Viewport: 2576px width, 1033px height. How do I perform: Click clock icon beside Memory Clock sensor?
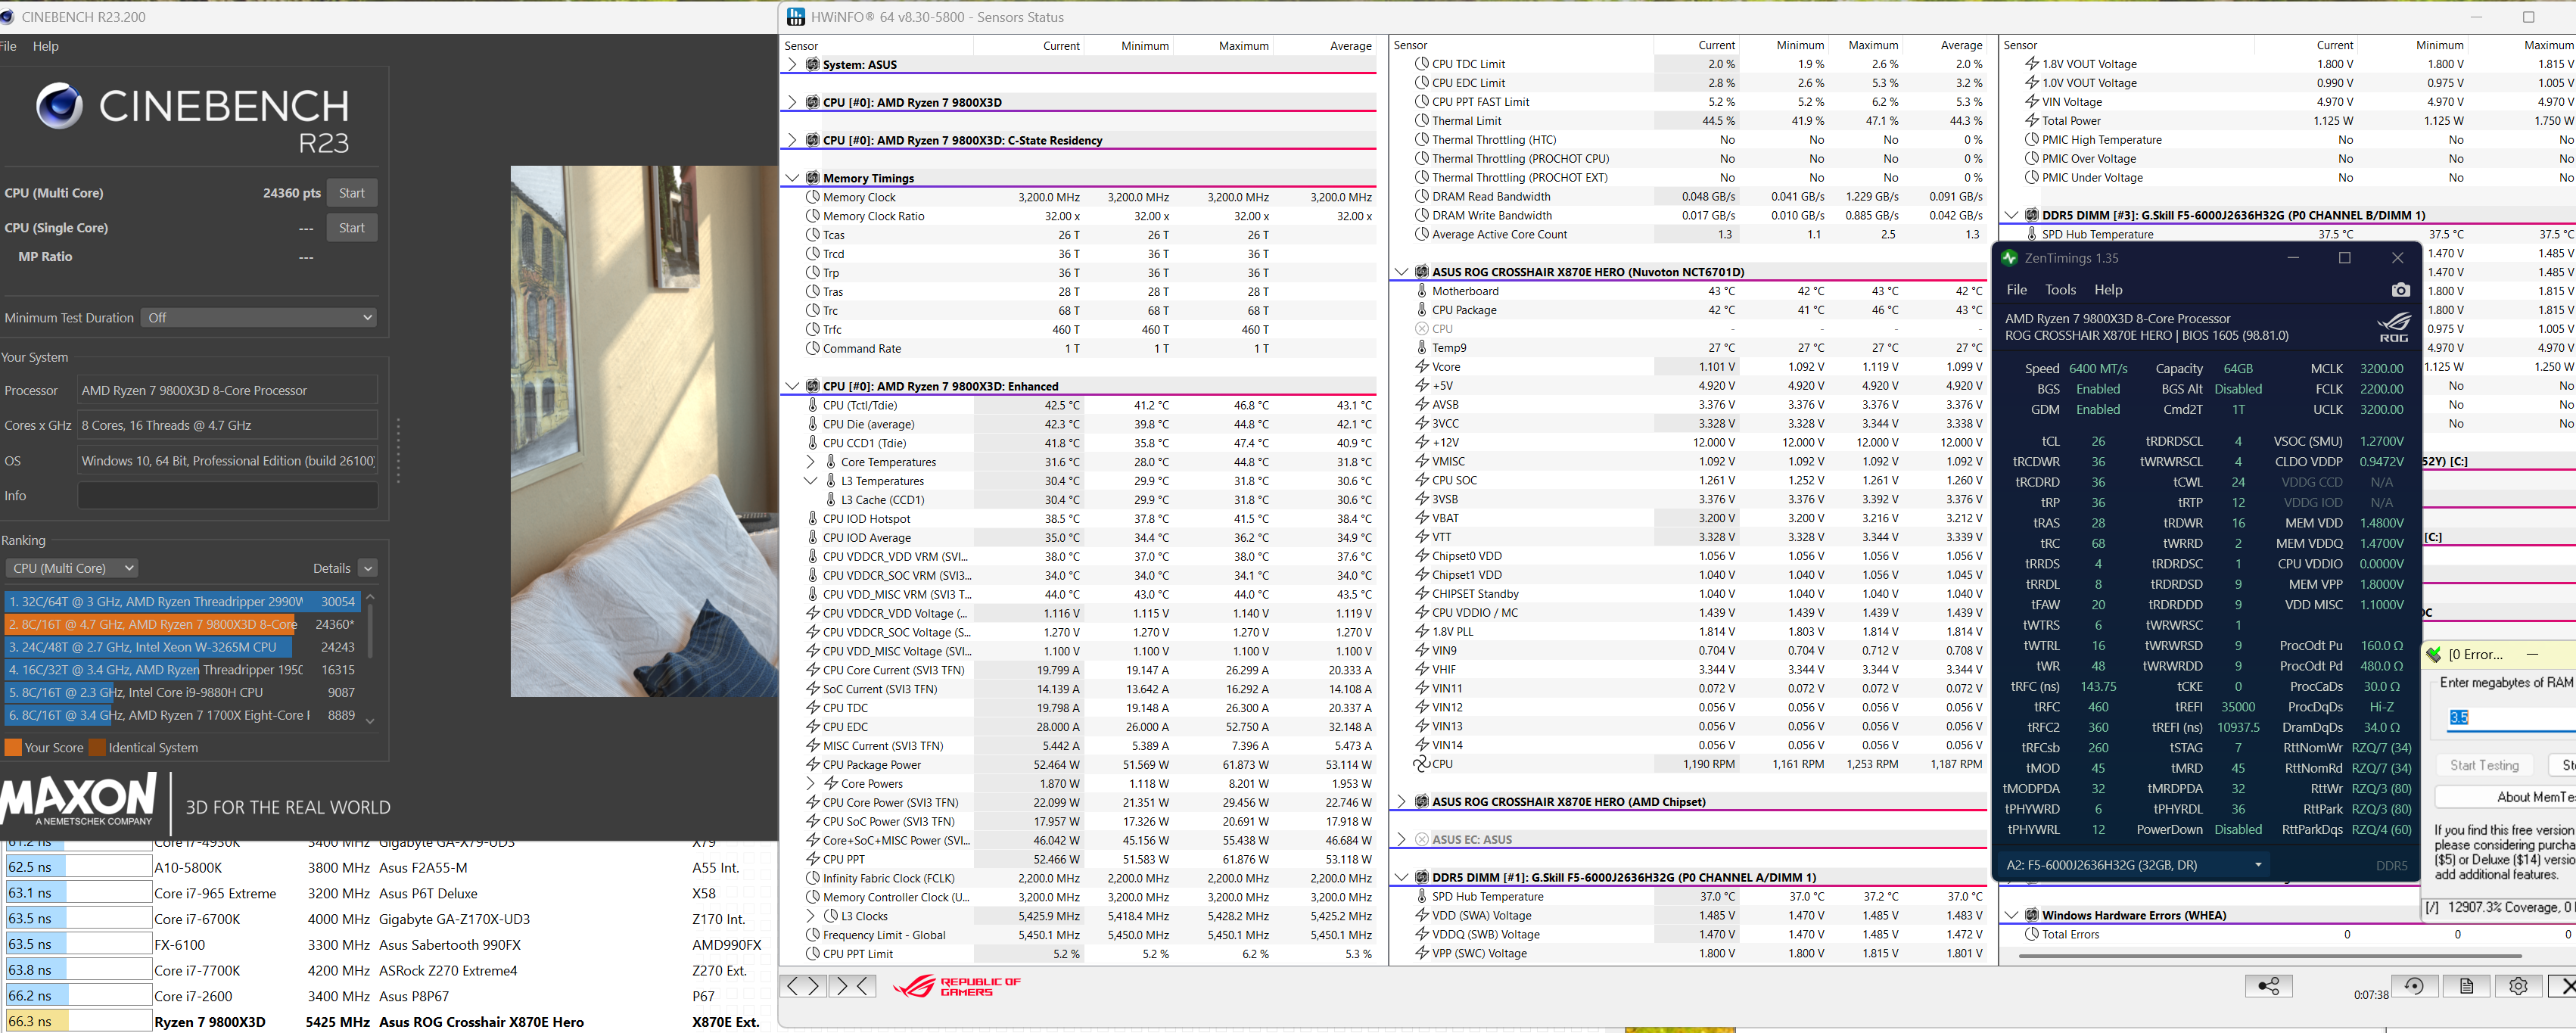click(x=813, y=197)
